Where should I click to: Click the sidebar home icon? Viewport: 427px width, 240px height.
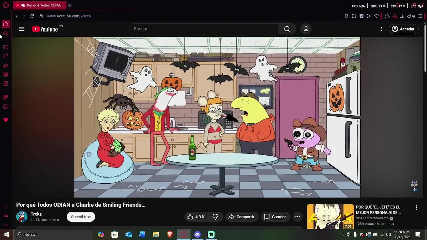[6, 24]
